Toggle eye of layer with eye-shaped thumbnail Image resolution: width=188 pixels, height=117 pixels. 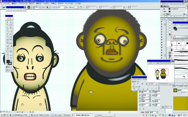pyautogui.click(x=162, y=53)
